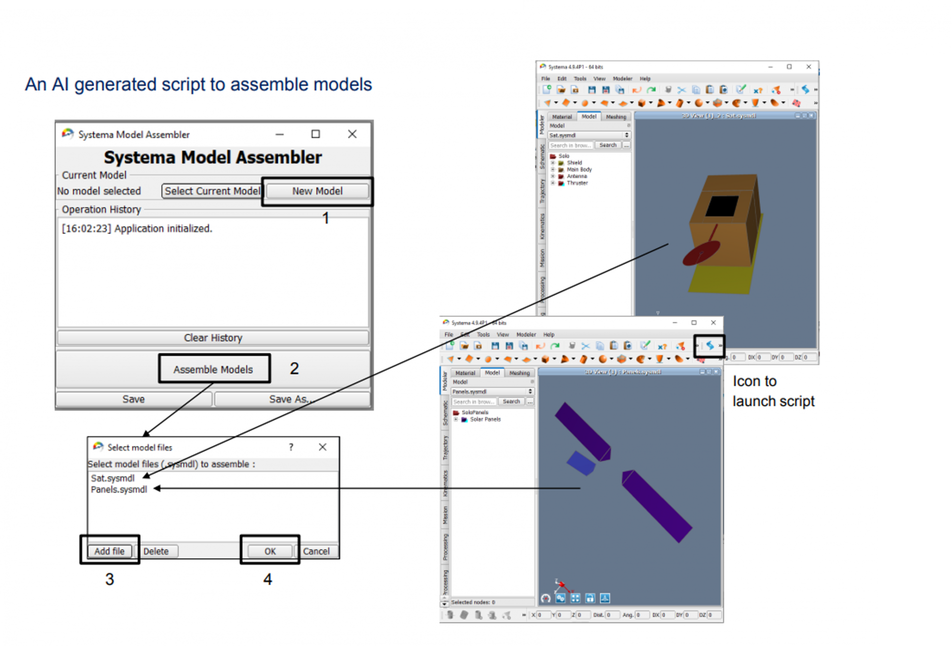Click the blue launch-script icon inside the black box

710,346
